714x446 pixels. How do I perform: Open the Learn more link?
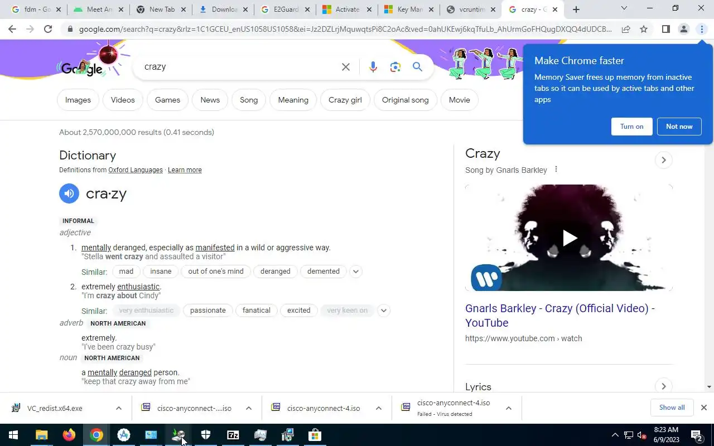click(x=185, y=170)
